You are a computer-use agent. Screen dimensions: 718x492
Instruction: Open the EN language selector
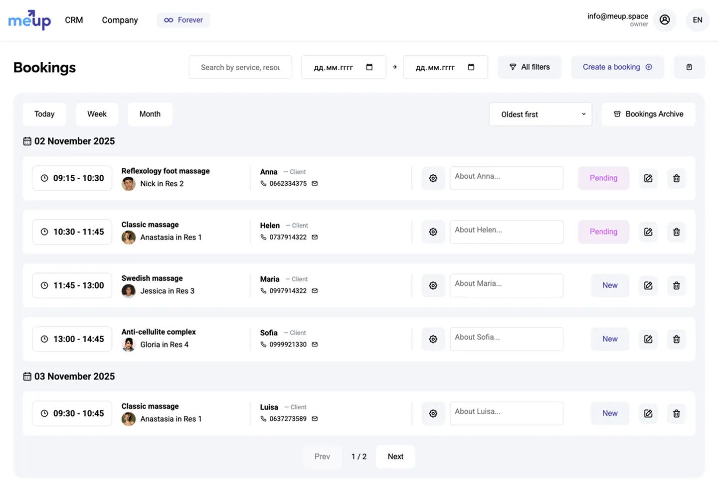(x=697, y=20)
